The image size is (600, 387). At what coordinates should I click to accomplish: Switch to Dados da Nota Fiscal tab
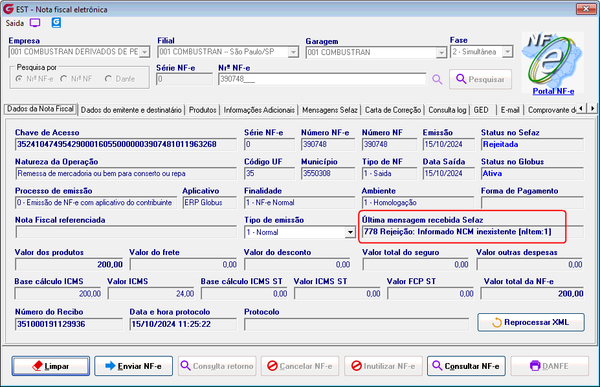pos(40,109)
